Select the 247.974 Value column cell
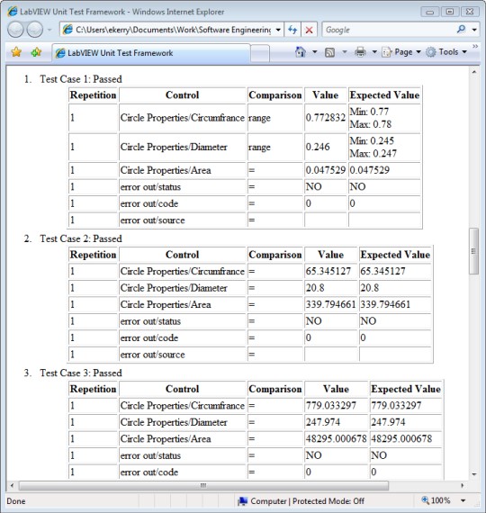 pyautogui.click(x=337, y=422)
